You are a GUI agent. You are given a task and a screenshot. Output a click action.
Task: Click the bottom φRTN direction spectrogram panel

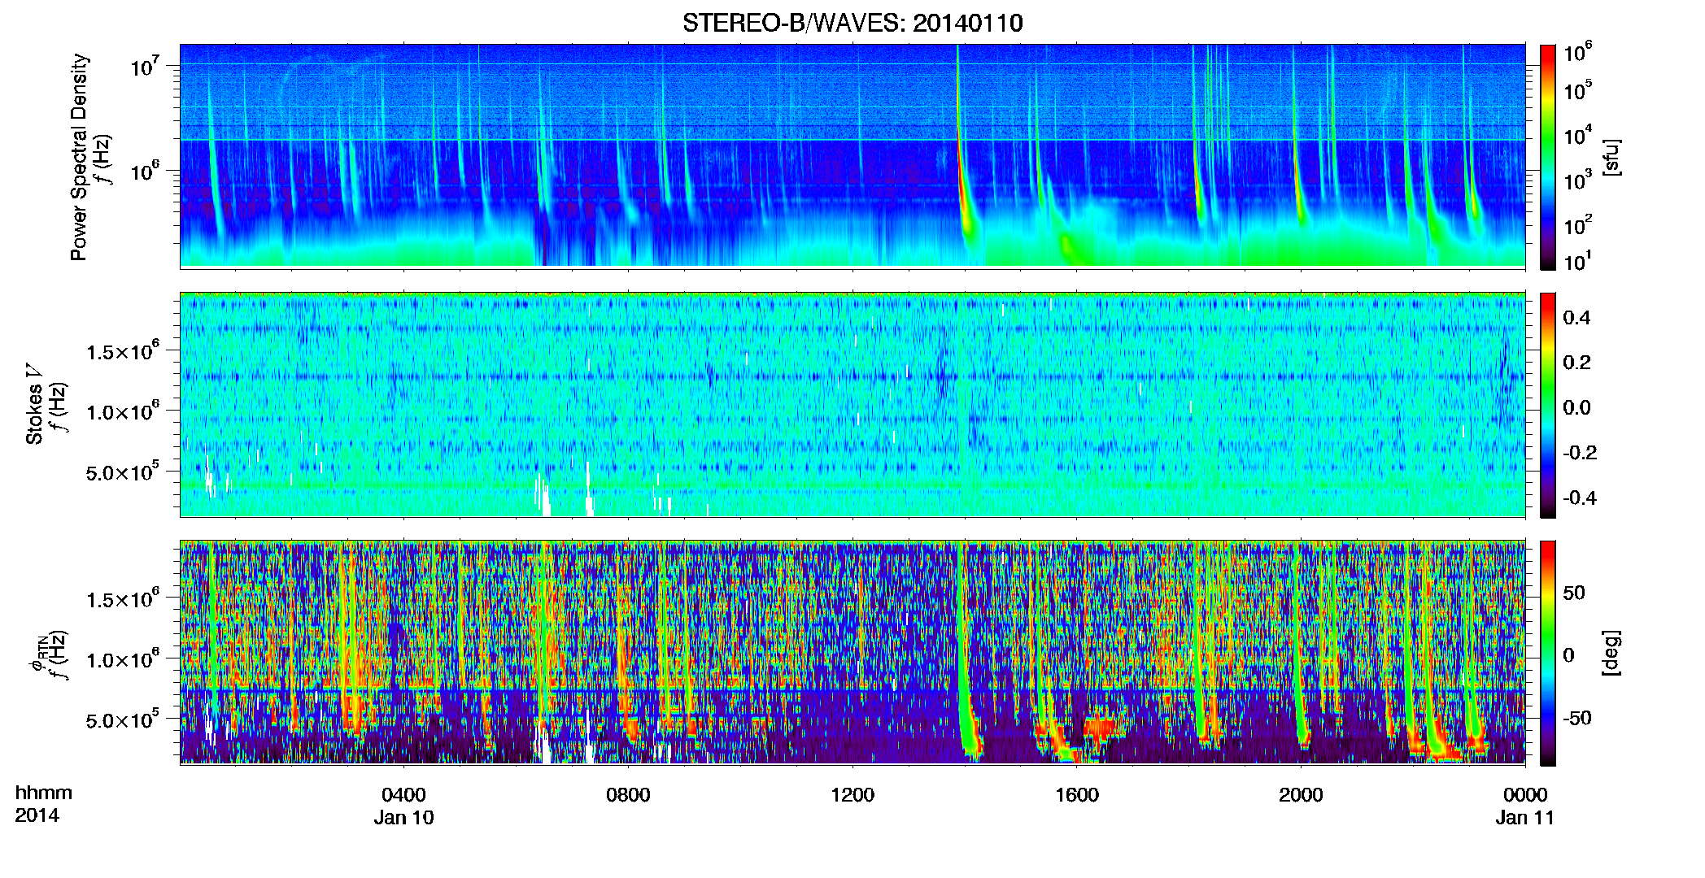click(x=852, y=652)
